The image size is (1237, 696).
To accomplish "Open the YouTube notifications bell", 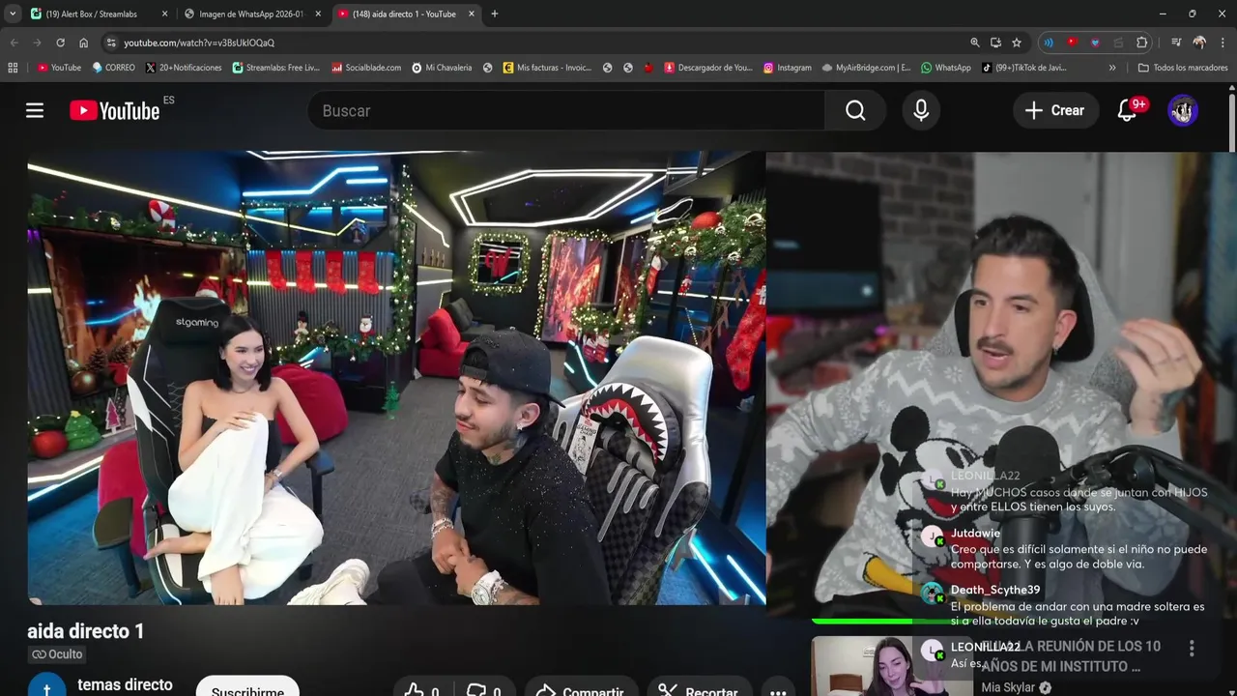I will click(1127, 110).
